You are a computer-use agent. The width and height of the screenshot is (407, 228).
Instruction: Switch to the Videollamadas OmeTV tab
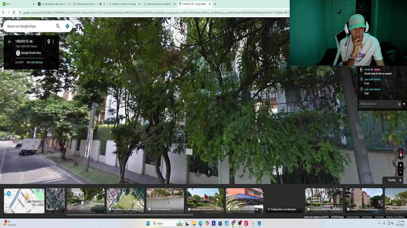89,4
